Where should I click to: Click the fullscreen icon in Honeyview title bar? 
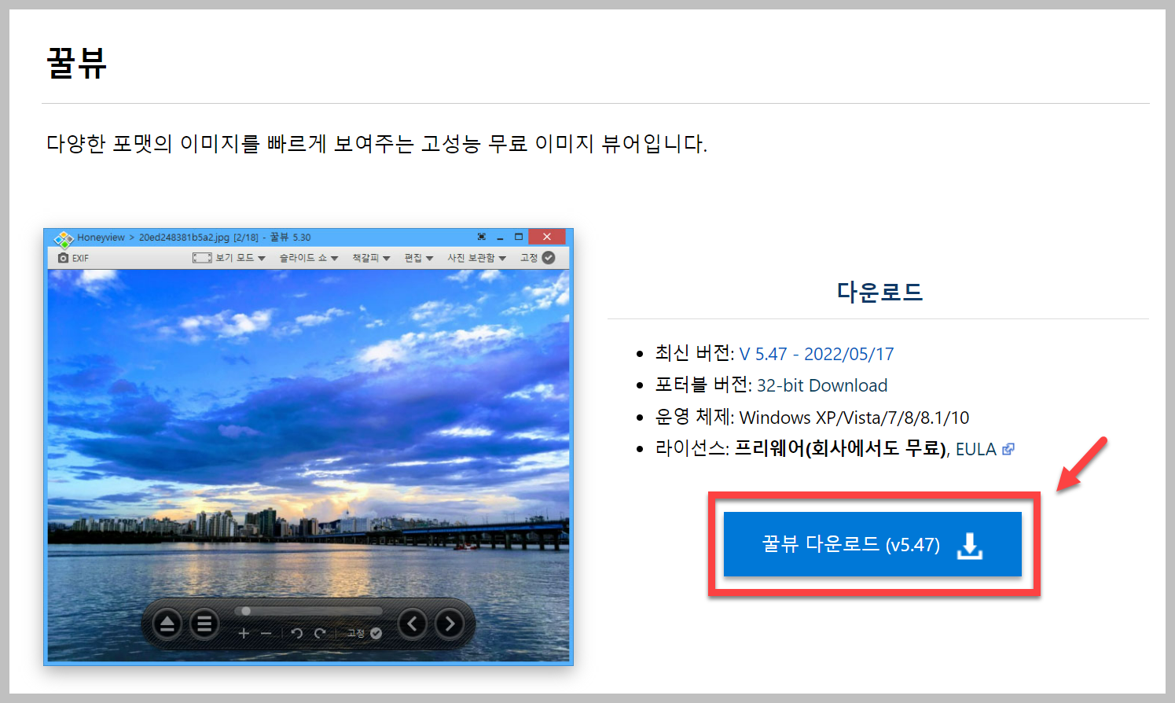(481, 237)
